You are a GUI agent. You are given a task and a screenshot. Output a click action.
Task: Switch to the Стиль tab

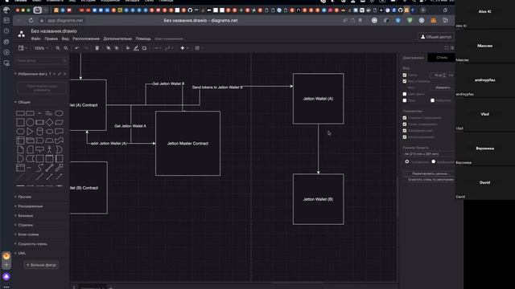(442, 58)
